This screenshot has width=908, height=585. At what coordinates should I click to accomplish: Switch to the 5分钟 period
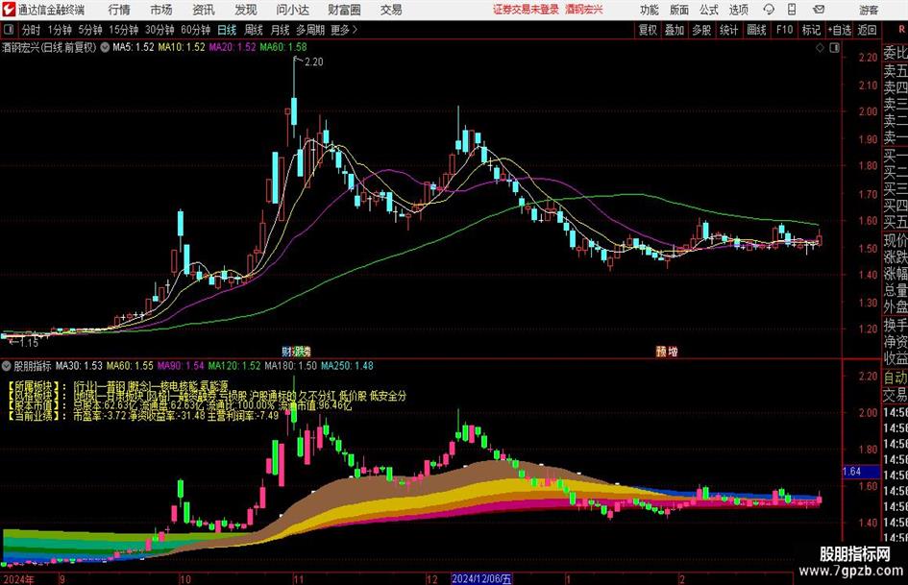90,30
